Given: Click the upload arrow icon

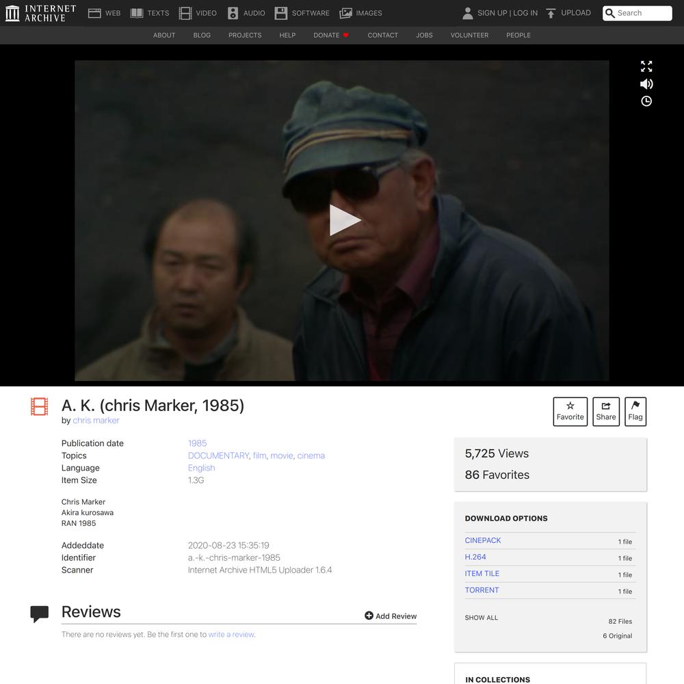Looking at the screenshot, I should [551, 13].
